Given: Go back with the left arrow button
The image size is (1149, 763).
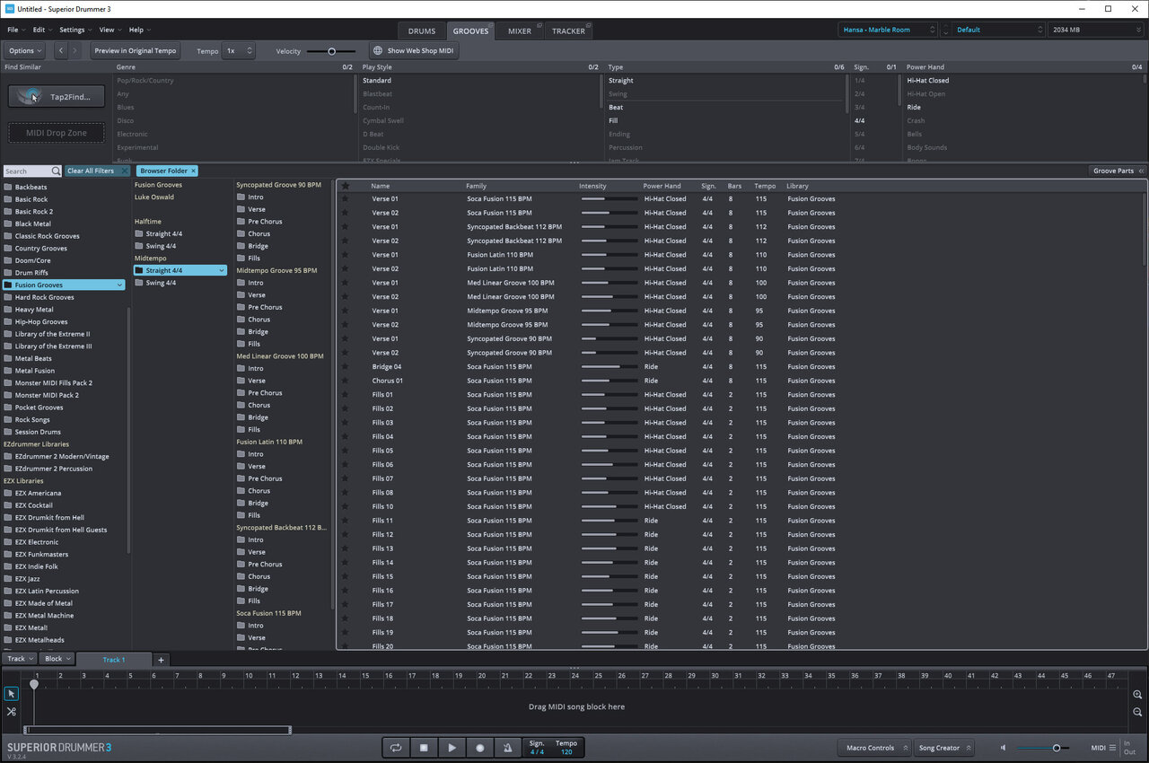Looking at the screenshot, I should [61, 51].
